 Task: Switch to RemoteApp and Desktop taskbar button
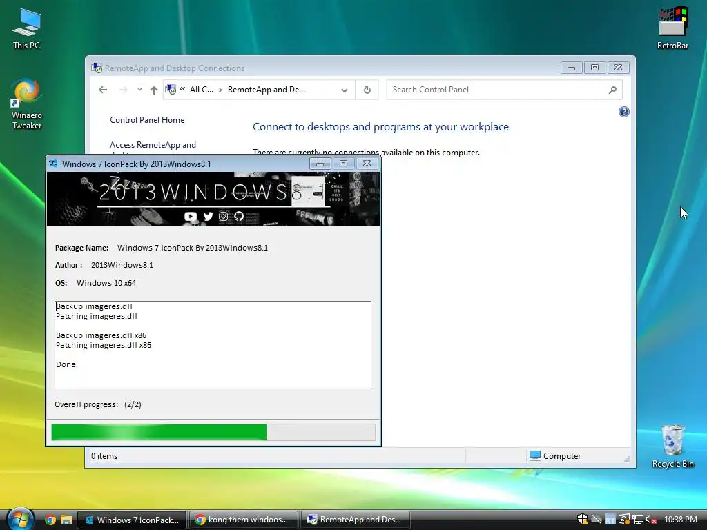click(355, 520)
